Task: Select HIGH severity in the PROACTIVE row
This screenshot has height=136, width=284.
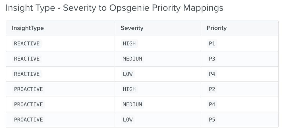Action: click(x=129, y=89)
